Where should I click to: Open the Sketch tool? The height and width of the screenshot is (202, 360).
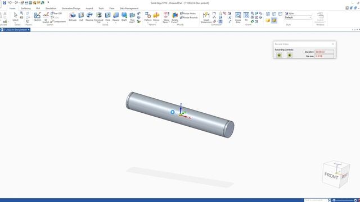(x=38, y=17)
